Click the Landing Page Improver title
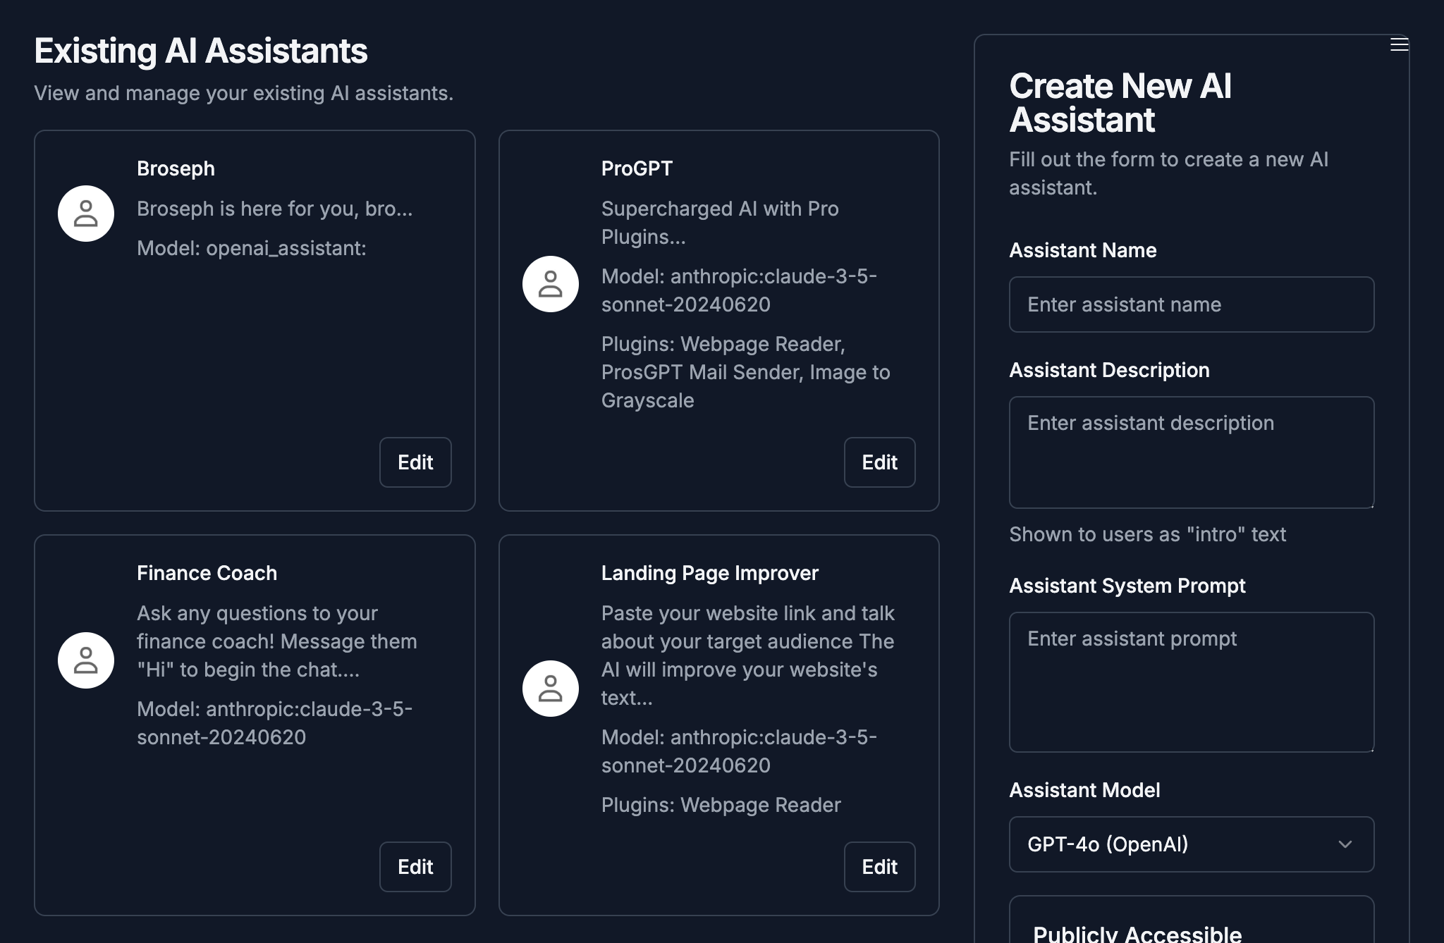Viewport: 1444px width, 943px height. 709,574
